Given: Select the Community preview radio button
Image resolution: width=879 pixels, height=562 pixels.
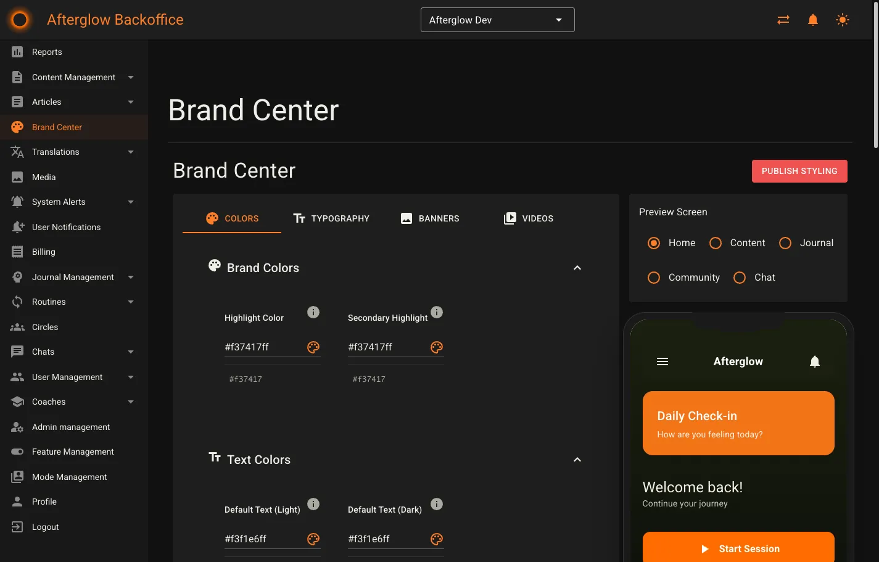Looking at the screenshot, I should tap(653, 277).
